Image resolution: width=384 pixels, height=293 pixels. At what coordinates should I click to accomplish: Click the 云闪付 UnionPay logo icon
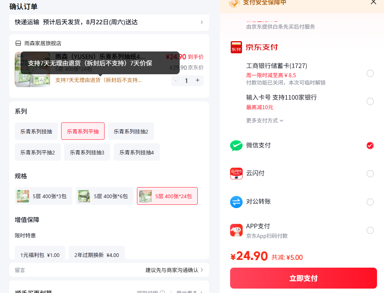click(236, 174)
